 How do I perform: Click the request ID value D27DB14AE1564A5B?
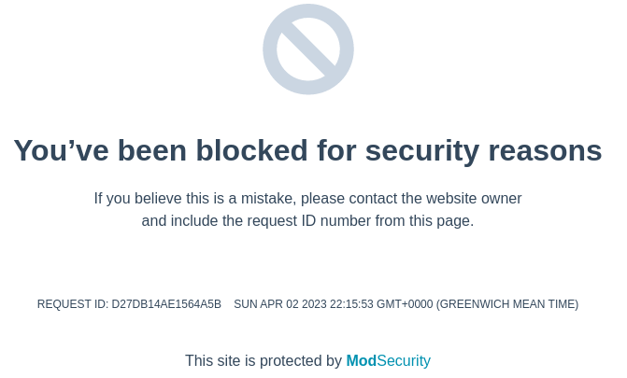click(x=166, y=304)
